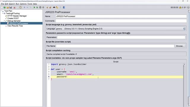Viewport: 190px width, 107px height.
Task: Save the test plan with floppy icon
Action: click(11, 7)
